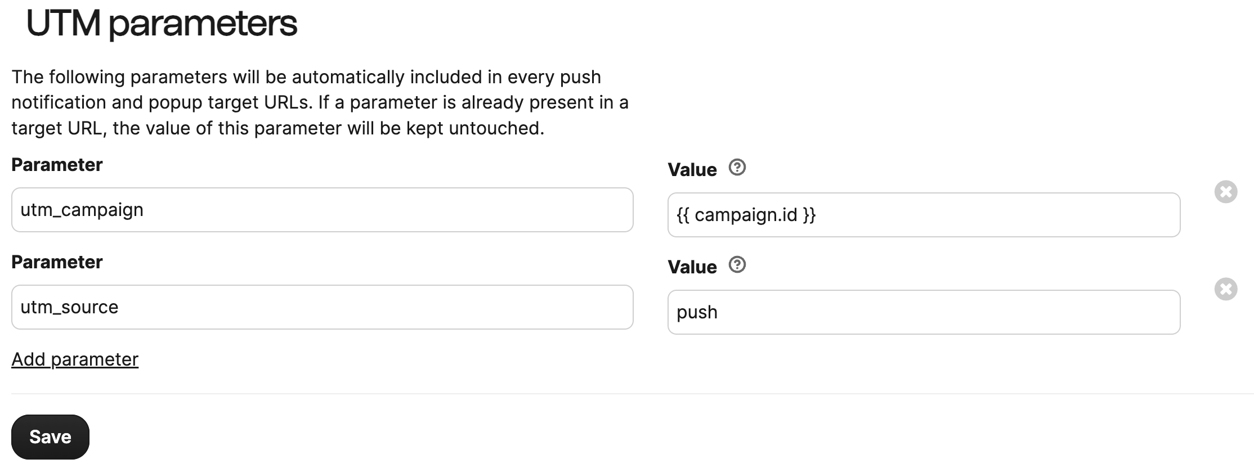Select the campaign.id value field

[x=923, y=214]
